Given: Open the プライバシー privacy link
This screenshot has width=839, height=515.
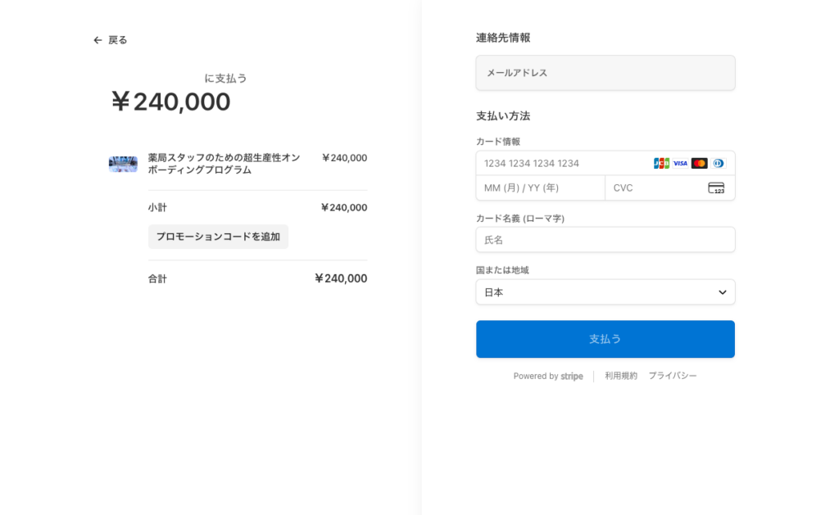Looking at the screenshot, I should pos(673,376).
